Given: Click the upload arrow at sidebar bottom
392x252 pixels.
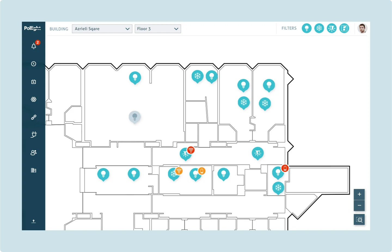Looking at the screenshot, I should point(33,221).
